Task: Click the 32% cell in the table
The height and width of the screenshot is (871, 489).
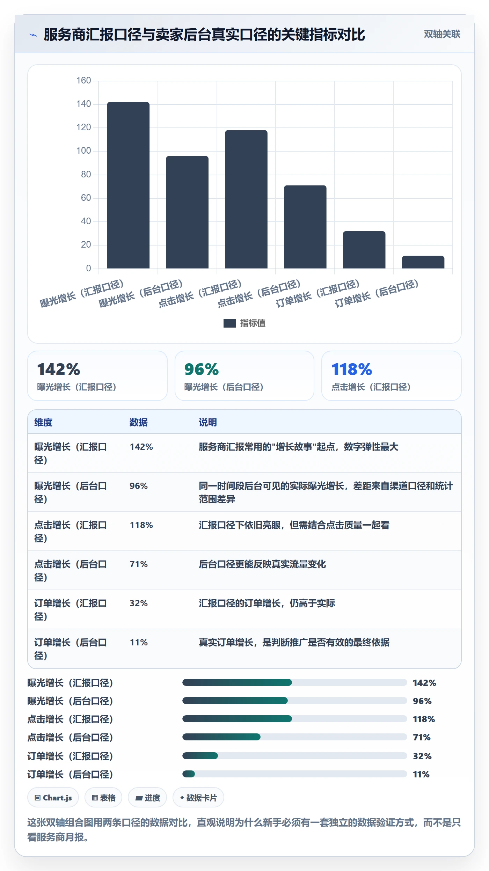Action: 139,603
